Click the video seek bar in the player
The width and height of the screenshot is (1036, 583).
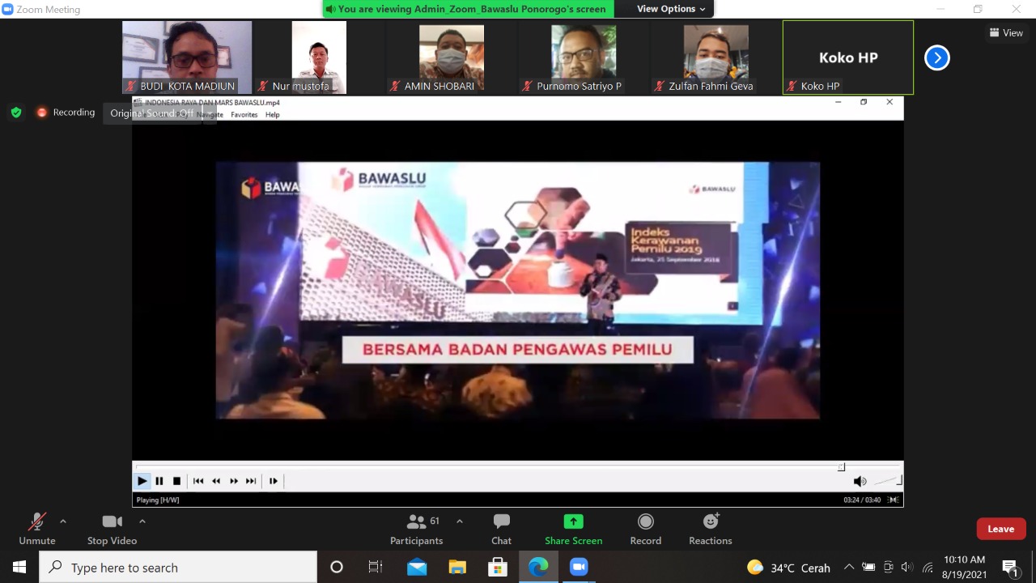pos(486,467)
